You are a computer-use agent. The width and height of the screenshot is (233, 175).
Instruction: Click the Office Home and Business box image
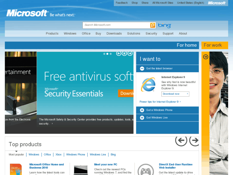(16, 169)
